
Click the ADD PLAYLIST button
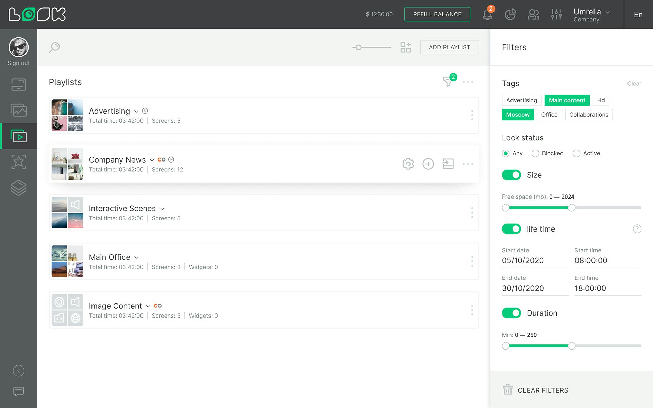pyautogui.click(x=449, y=47)
